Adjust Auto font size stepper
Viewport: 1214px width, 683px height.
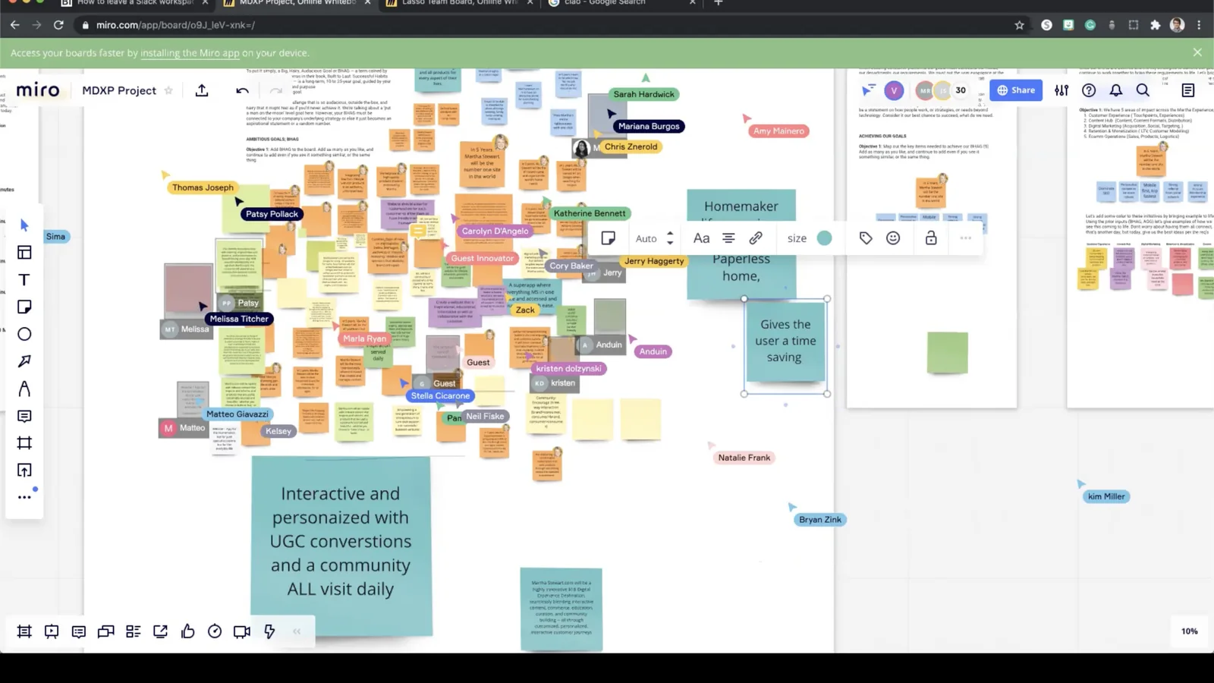point(669,238)
